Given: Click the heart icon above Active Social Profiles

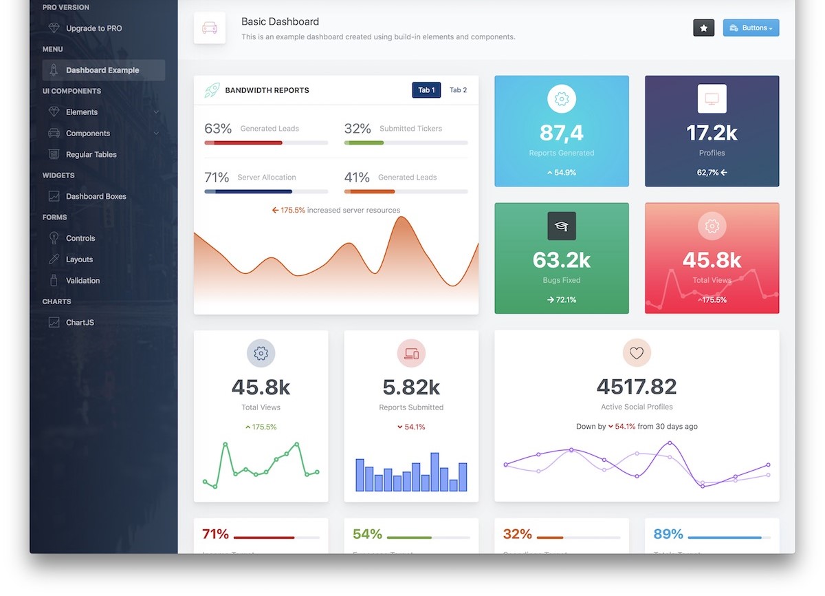Looking at the screenshot, I should (637, 353).
